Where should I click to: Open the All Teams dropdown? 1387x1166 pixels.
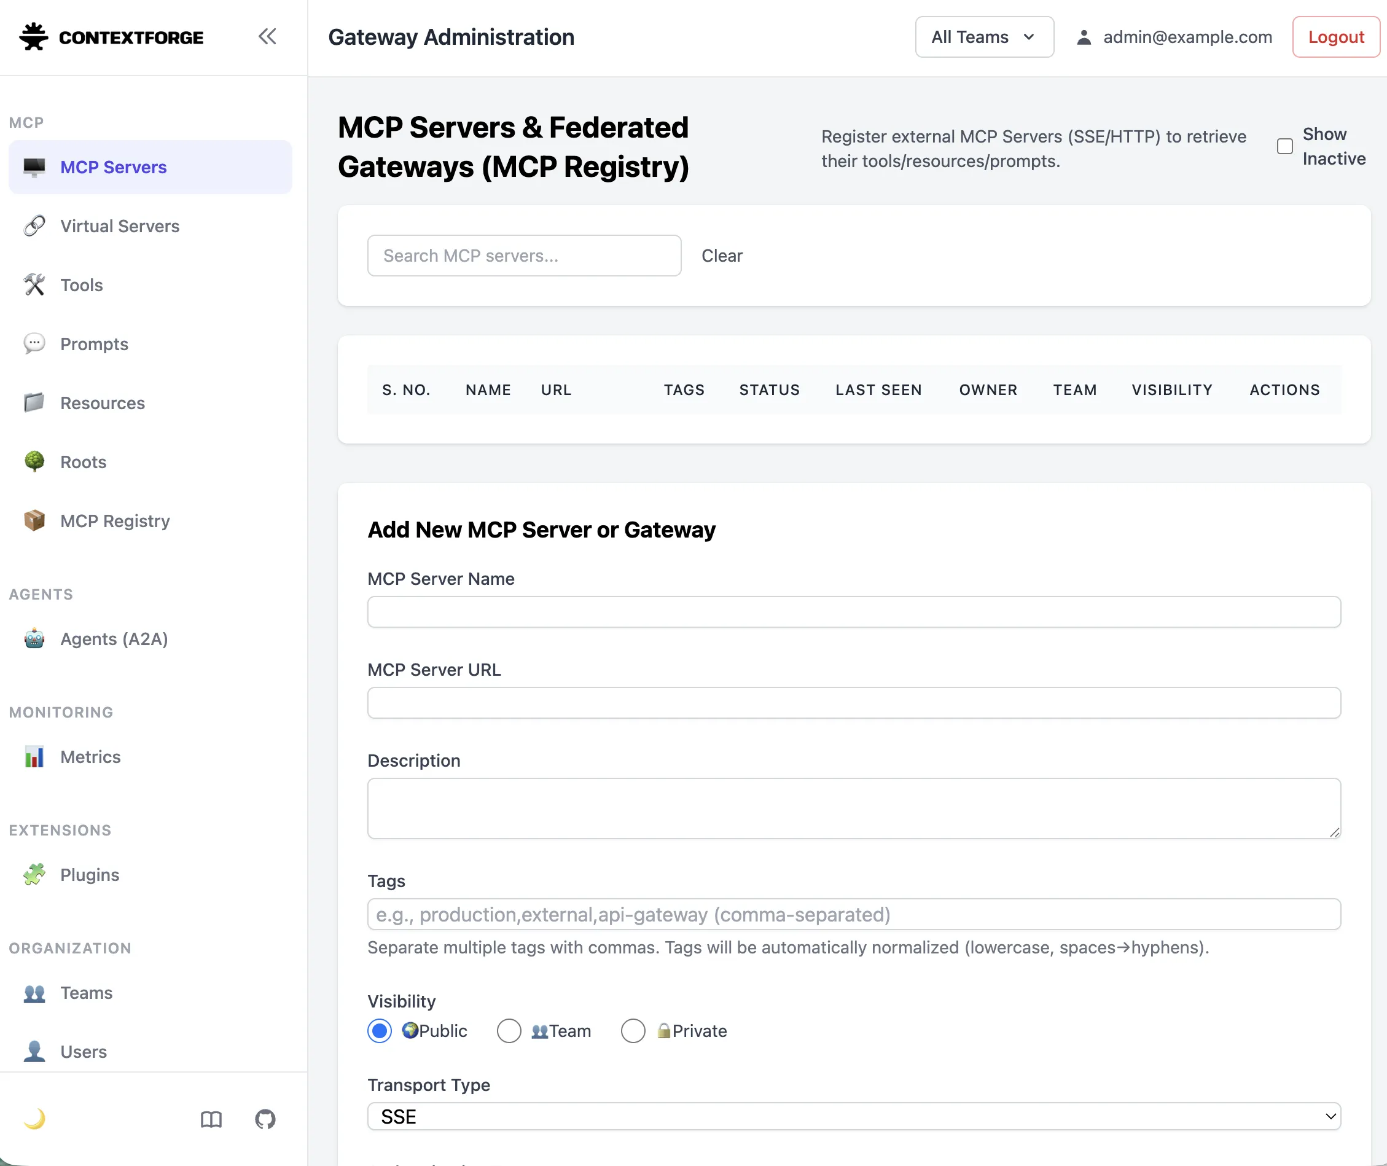pos(984,37)
